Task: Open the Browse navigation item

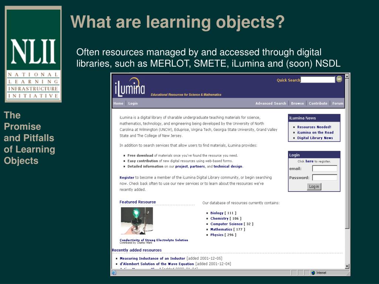Action: click(x=297, y=104)
